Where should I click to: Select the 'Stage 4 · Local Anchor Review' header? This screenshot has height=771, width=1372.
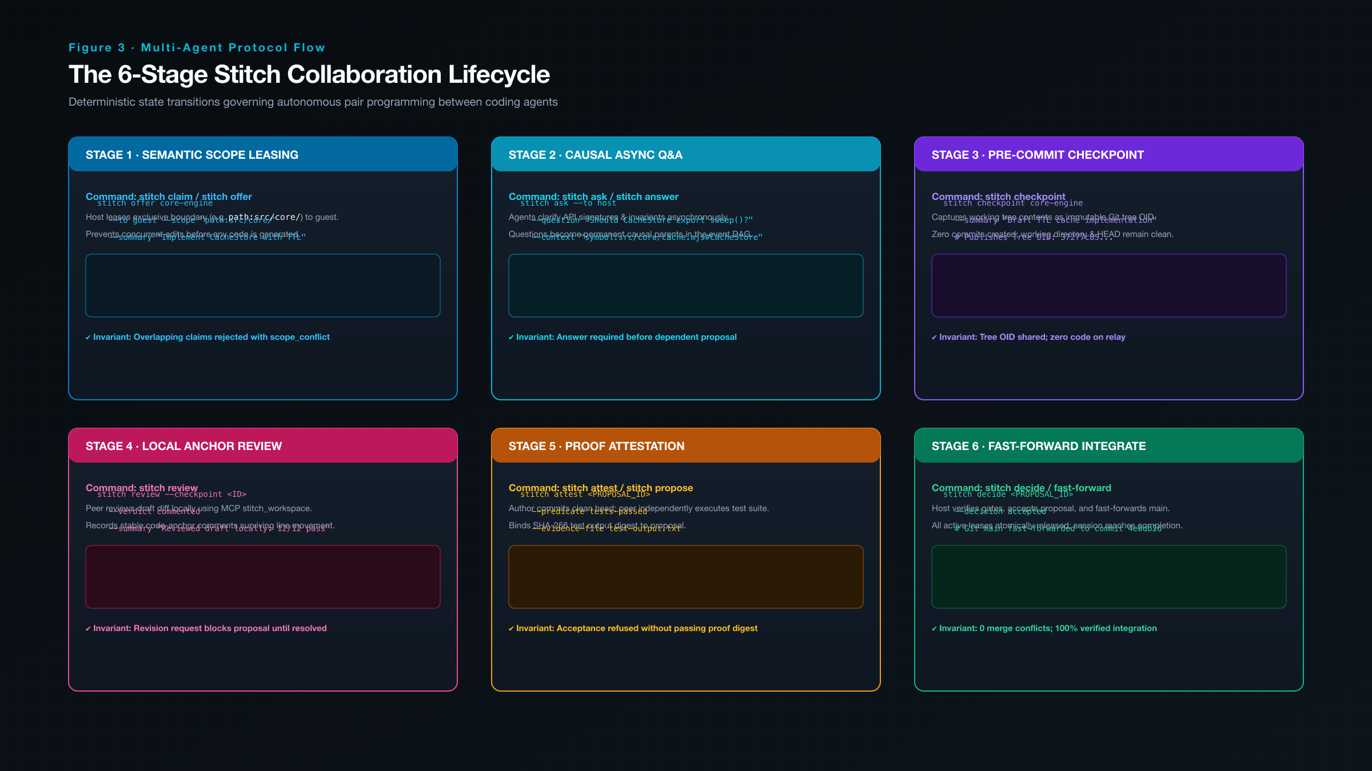pos(263,445)
